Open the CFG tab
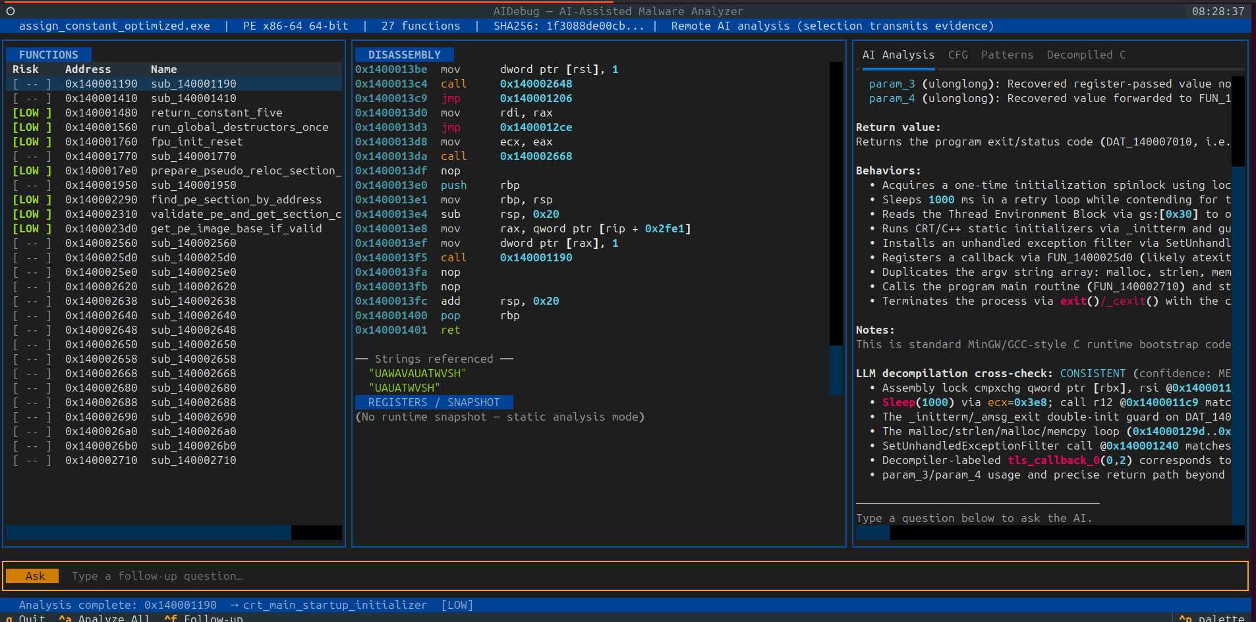1256x622 pixels. pyautogui.click(x=958, y=55)
